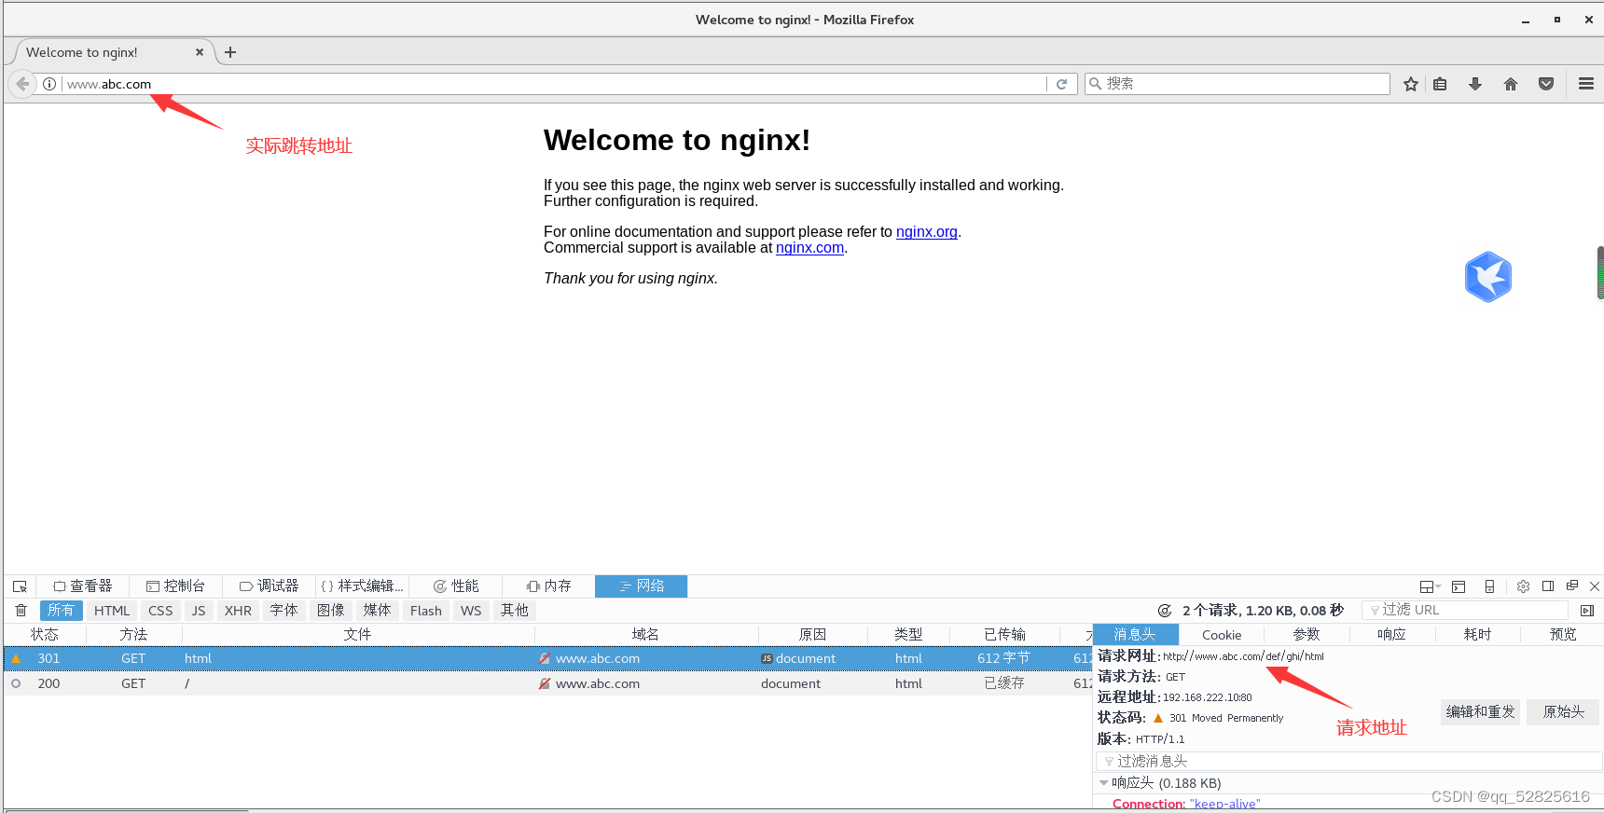Screen dimensions: 1604x813
Task: Bookmark this page with the star icon
Action: [x=1411, y=84]
